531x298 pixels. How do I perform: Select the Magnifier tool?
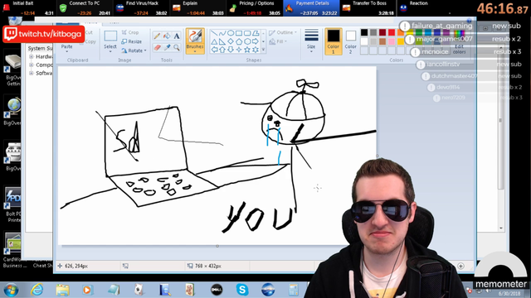(177, 48)
